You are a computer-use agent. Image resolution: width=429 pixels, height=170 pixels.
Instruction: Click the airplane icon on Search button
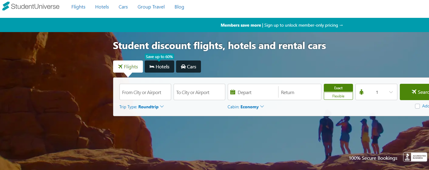click(x=414, y=92)
